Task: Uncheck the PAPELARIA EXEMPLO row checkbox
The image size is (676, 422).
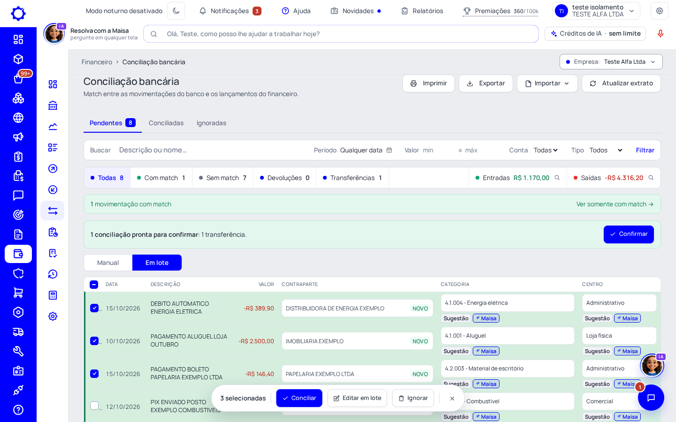Action: tap(94, 374)
